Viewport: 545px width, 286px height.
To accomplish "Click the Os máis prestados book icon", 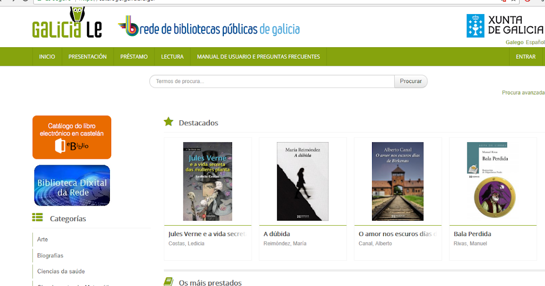I will coord(168,282).
